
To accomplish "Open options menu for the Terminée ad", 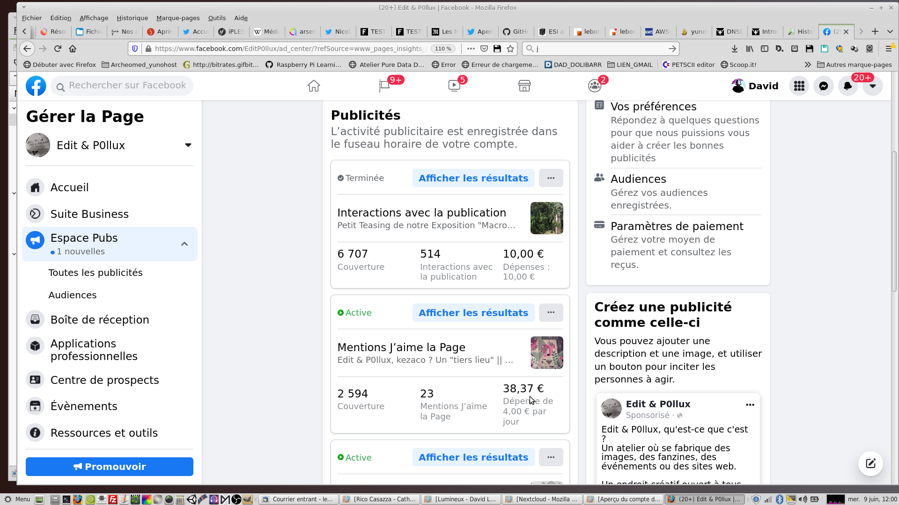I will click(551, 178).
